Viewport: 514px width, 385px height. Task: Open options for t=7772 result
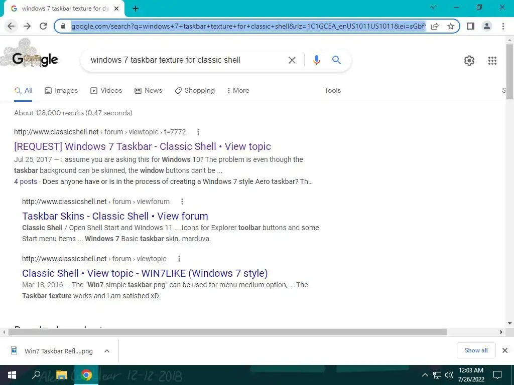click(x=198, y=132)
